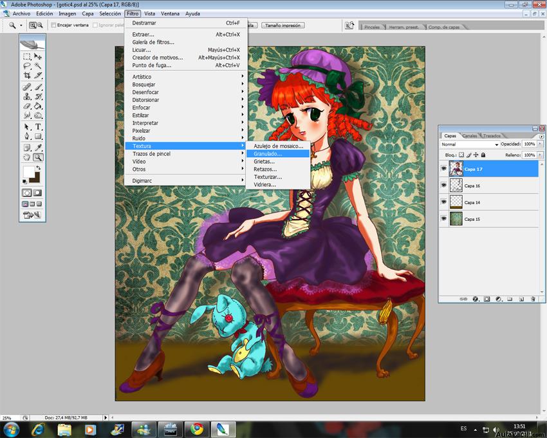Screen dimensions: 547x438
Task: Expand the Distorsionar filter submenu
Action: pyautogui.click(x=186, y=100)
